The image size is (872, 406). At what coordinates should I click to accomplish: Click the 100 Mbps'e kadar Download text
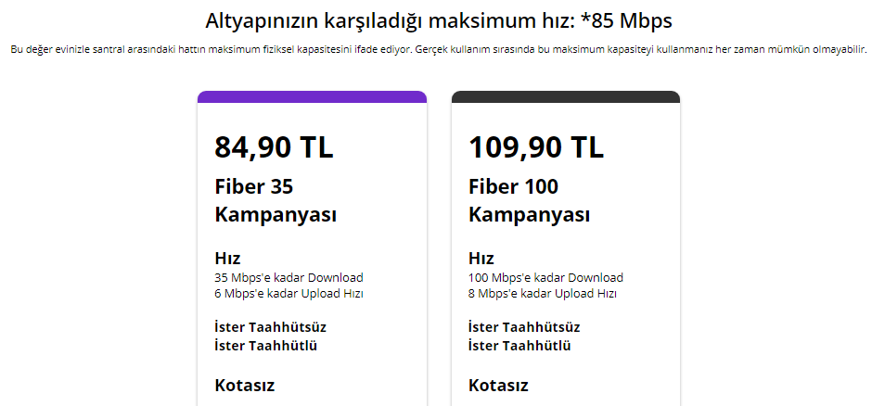click(x=545, y=277)
